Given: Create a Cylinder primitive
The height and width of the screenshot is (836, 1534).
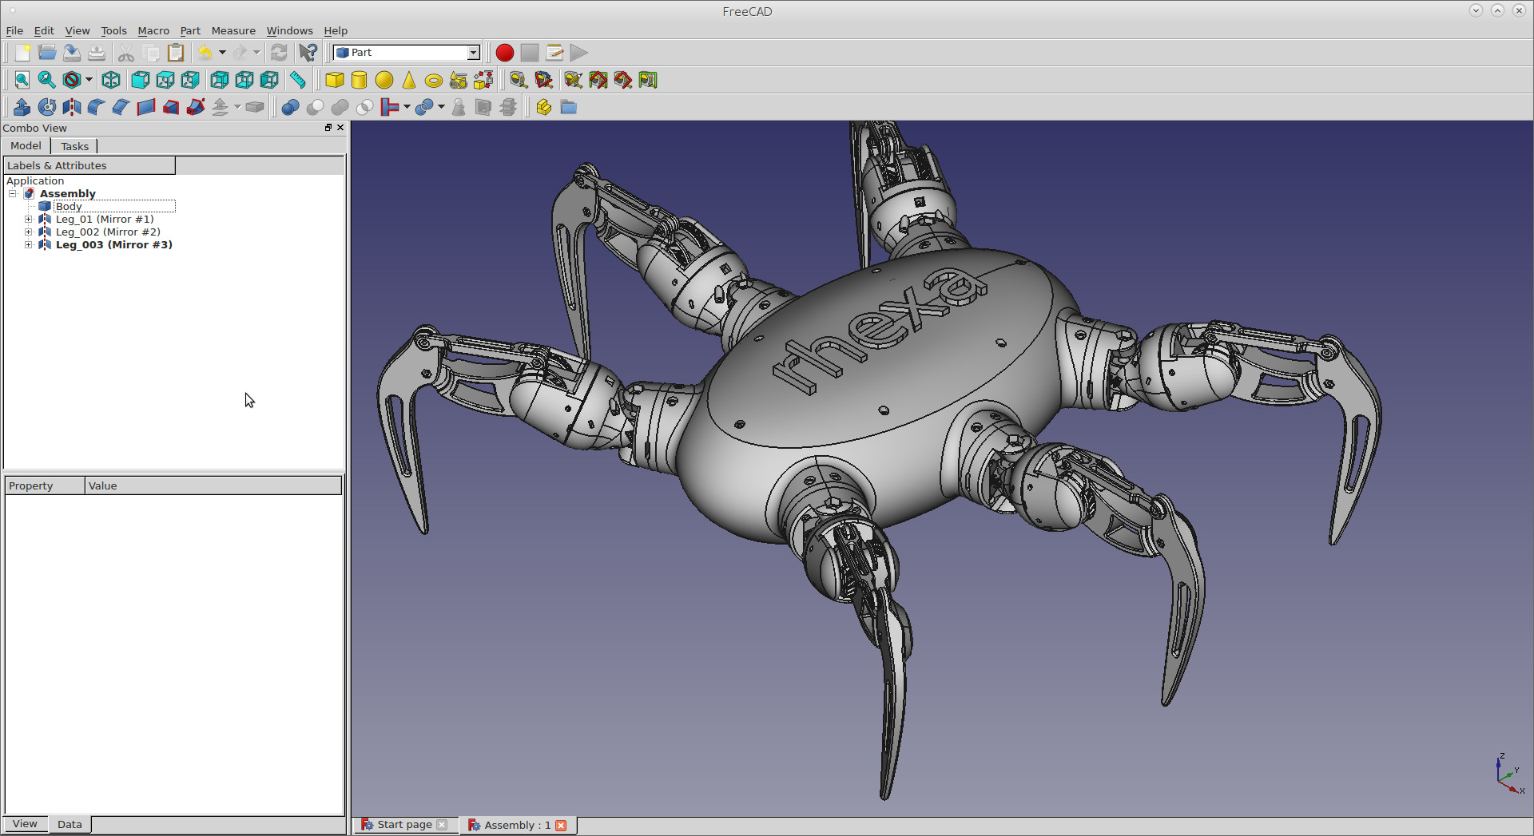Looking at the screenshot, I should (x=359, y=80).
